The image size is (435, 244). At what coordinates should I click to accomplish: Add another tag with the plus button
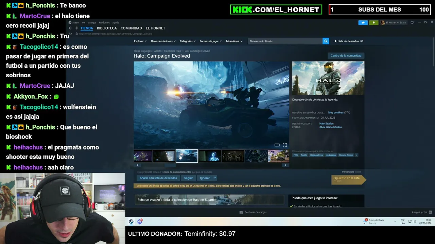coord(356,155)
